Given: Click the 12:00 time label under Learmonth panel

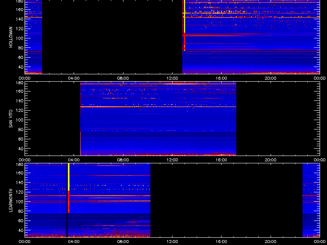Looking at the screenshot, I should pyautogui.click(x=172, y=242).
